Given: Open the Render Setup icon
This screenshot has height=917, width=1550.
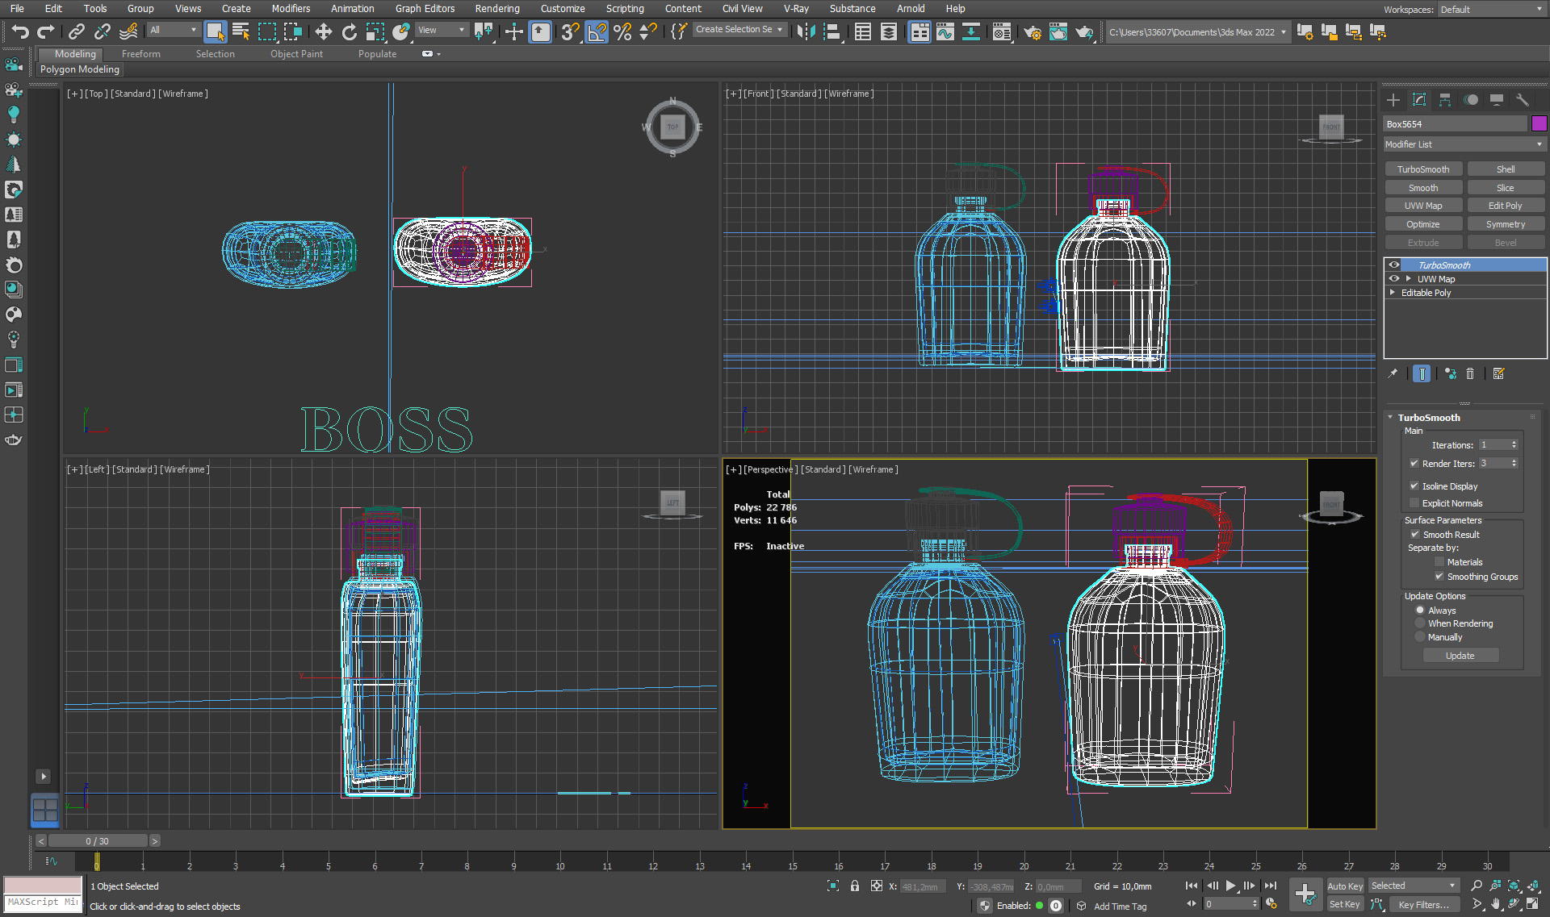Looking at the screenshot, I should pyautogui.click(x=1032, y=31).
